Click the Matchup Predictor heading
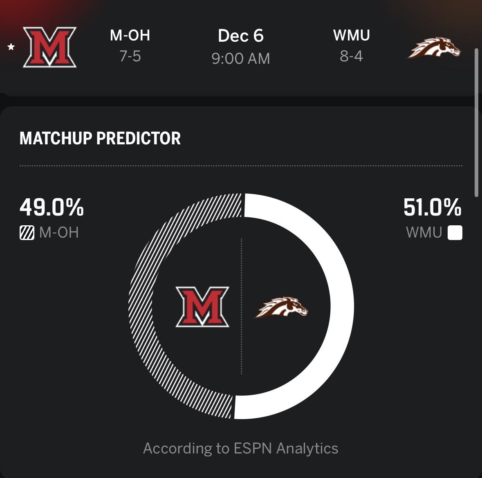482x478 pixels. point(100,138)
